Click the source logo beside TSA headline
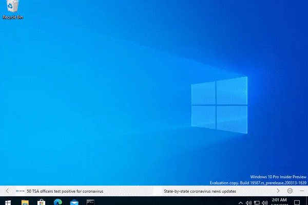This screenshot has width=308, height=205. coord(20,191)
